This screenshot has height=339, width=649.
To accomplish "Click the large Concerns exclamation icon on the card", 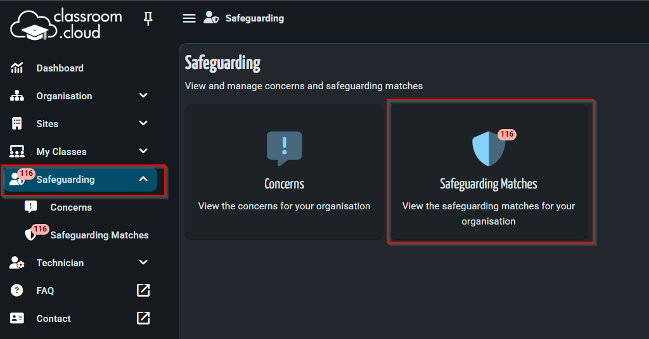I will pos(285,149).
